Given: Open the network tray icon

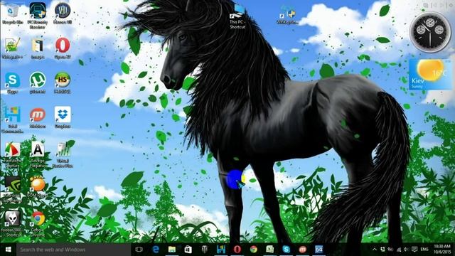Looking at the screenshot, I should point(399,250).
